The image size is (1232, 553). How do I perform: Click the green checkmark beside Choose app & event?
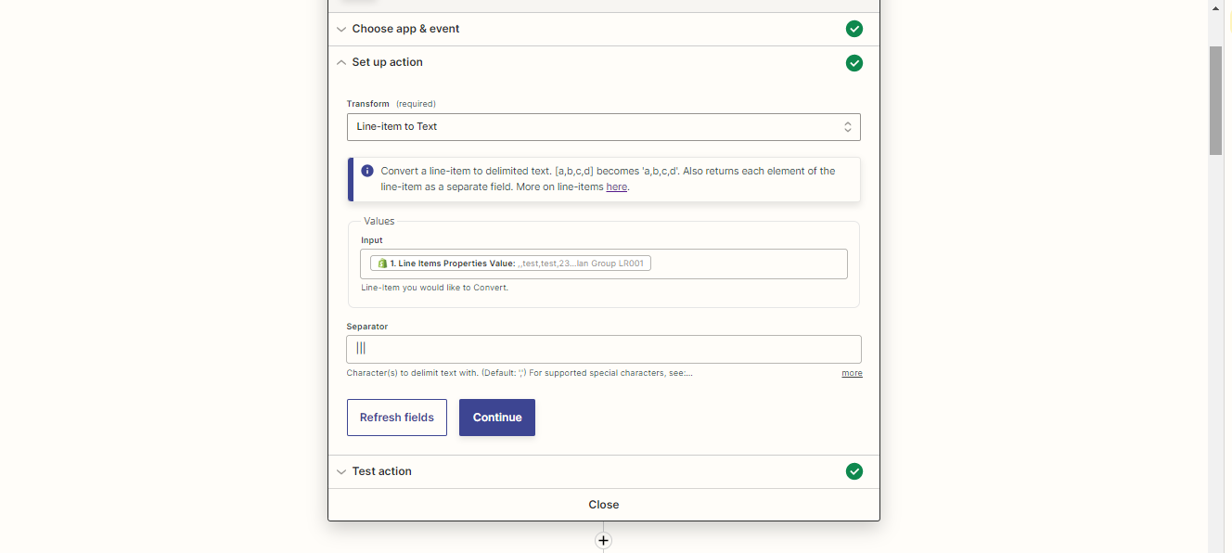(x=854, y=29)
